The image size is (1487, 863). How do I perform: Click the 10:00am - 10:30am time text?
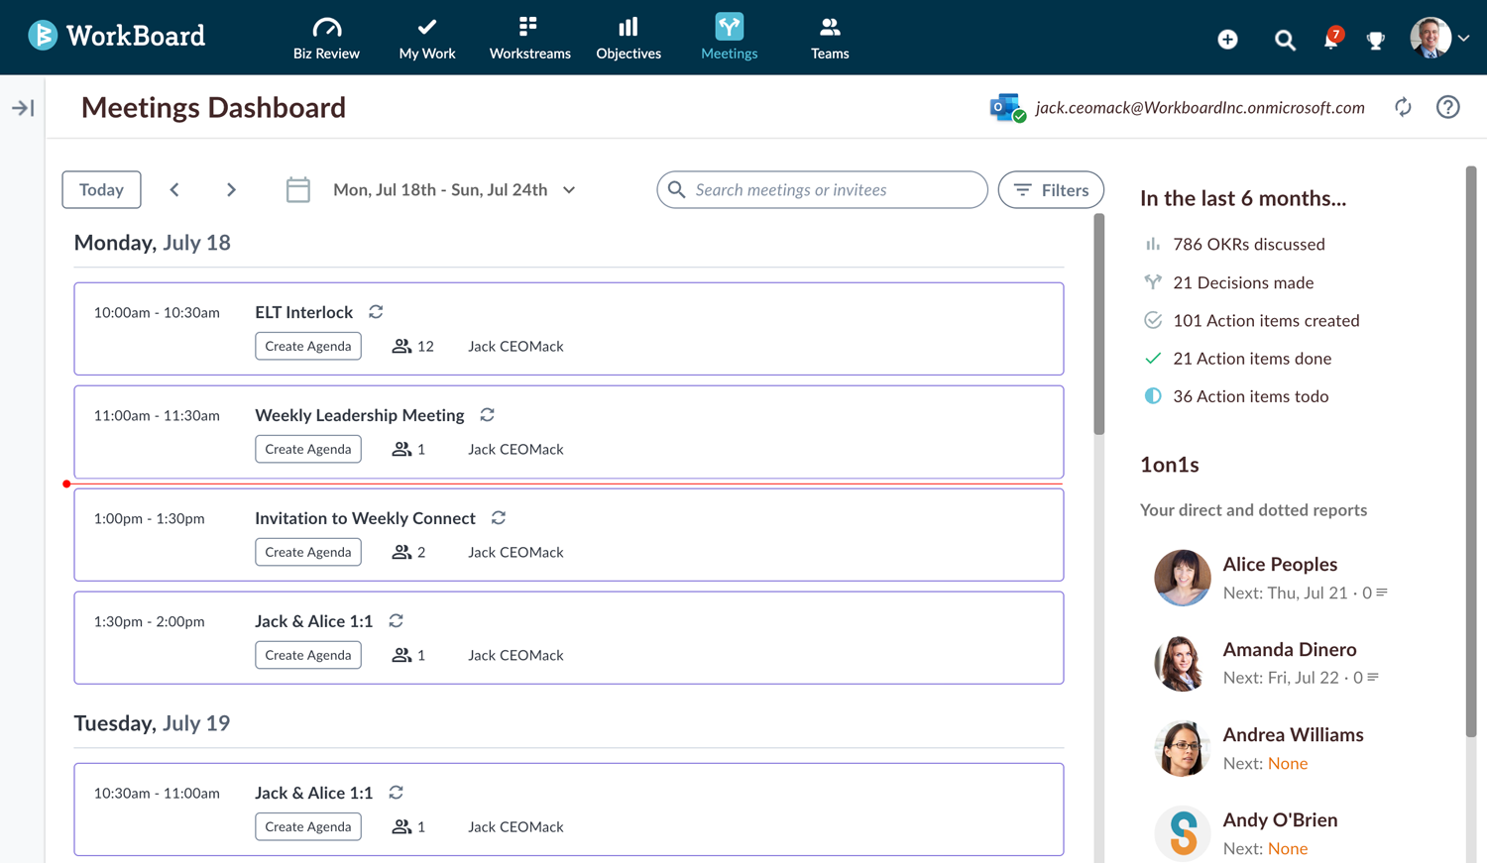[157, 312]
